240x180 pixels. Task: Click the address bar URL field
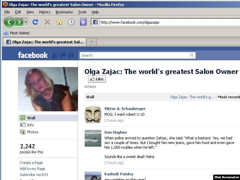coord(170,22)
